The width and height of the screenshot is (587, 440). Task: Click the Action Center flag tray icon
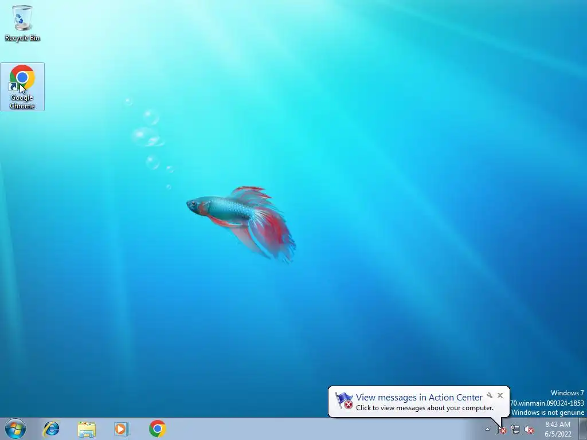pos(502,430)
